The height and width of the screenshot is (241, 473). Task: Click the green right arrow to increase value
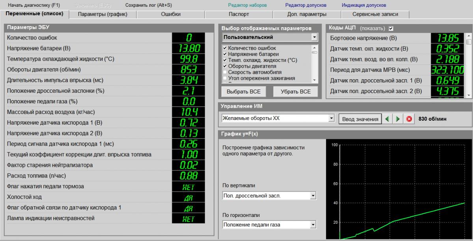point(398,119)
